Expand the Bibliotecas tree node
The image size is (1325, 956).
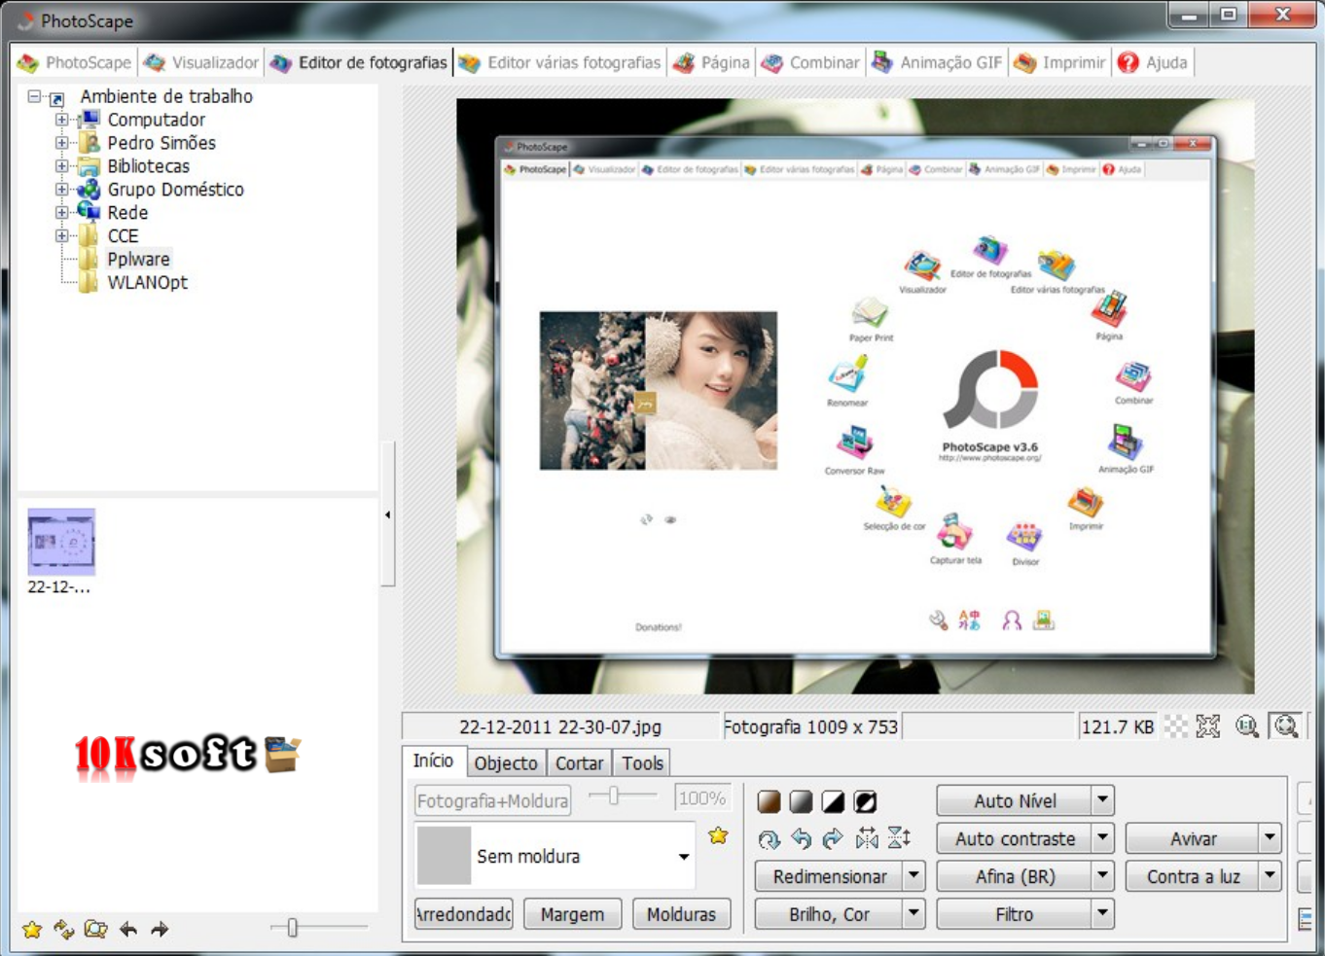click(x=62, y=165)
